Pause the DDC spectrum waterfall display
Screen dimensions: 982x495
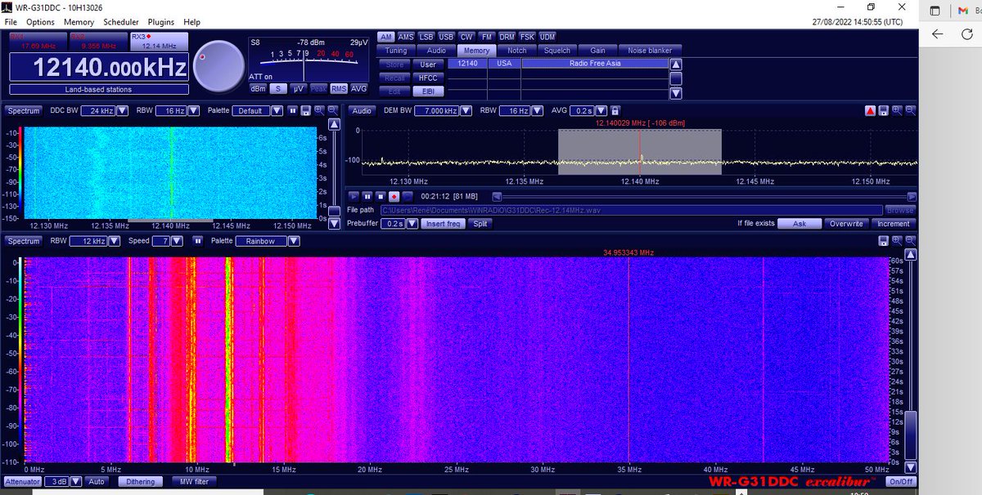[292, 110]
